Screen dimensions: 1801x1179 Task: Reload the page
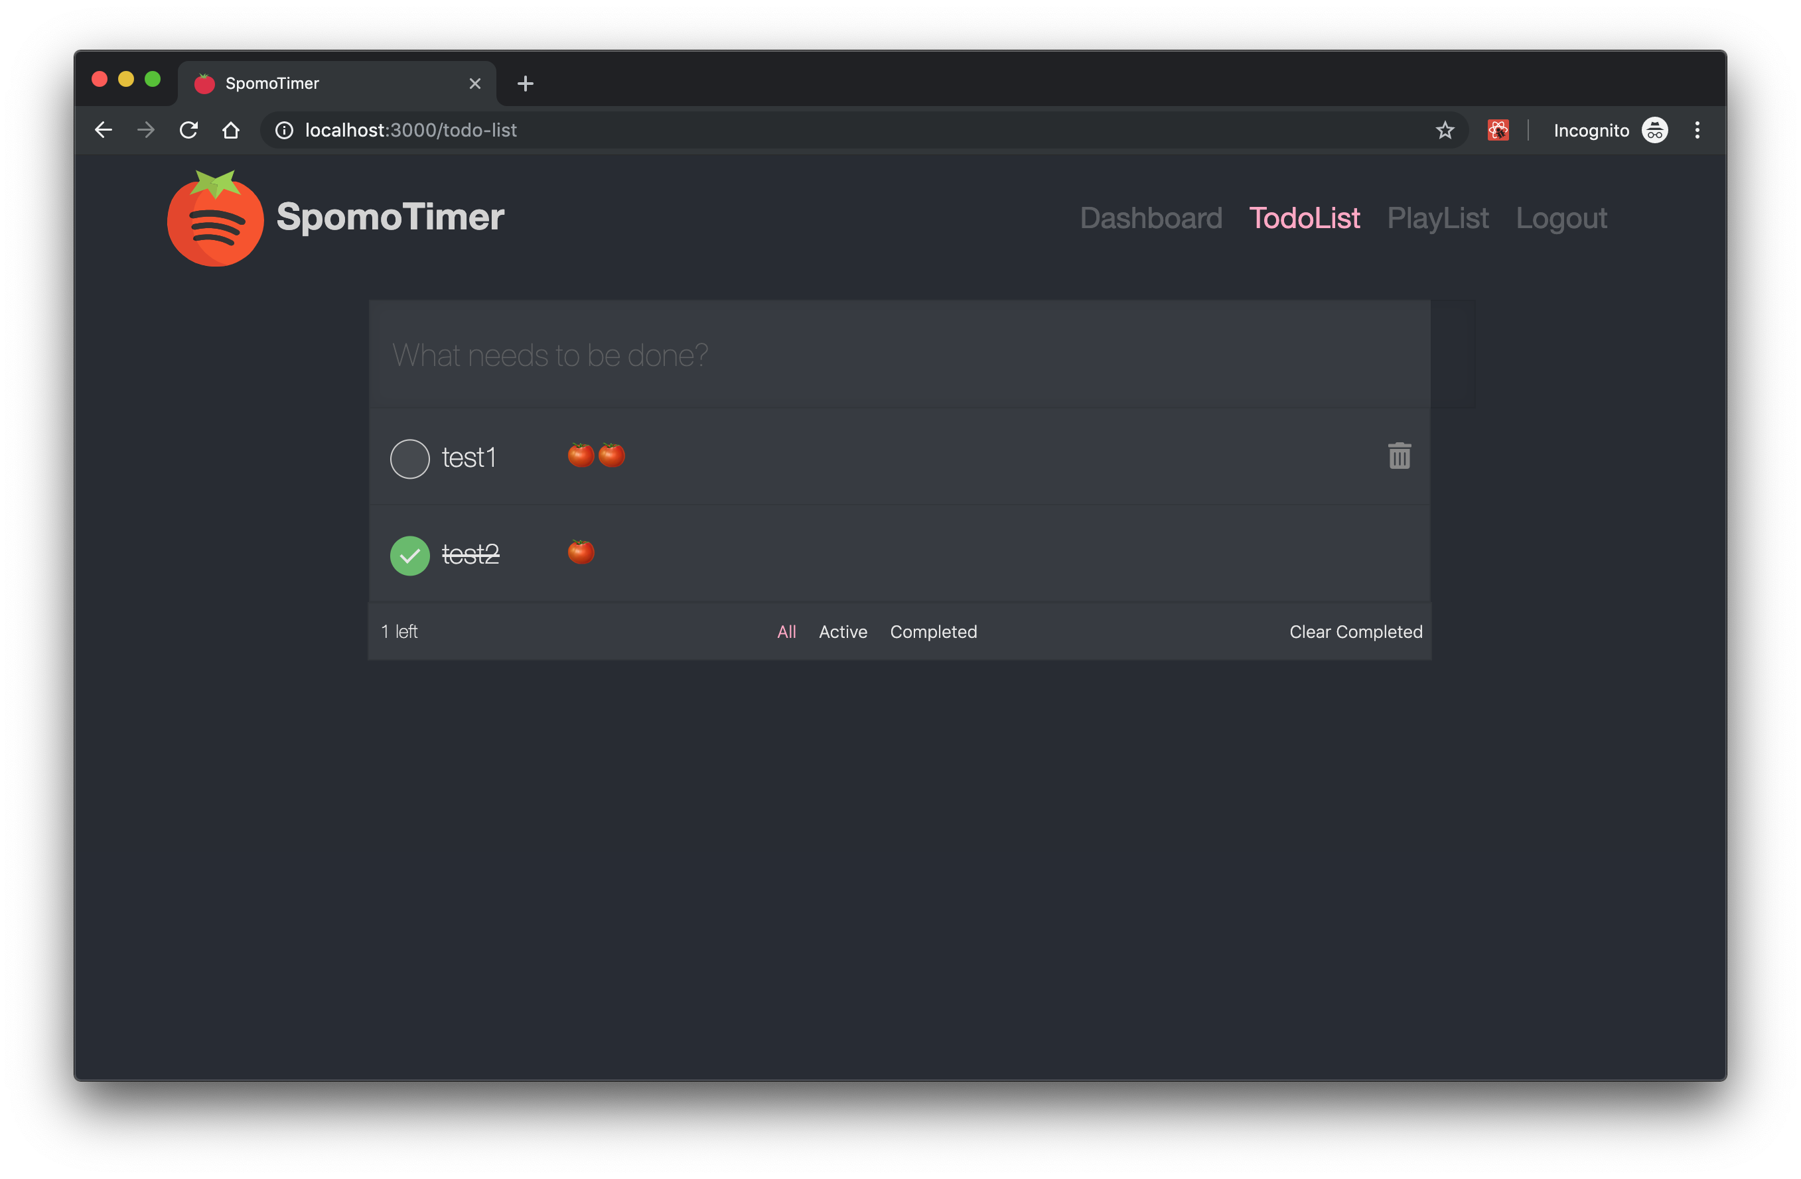[188, 130]
